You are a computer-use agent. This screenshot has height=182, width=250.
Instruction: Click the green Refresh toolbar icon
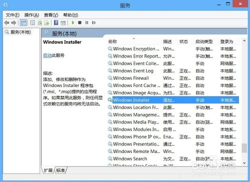[39, 22]
